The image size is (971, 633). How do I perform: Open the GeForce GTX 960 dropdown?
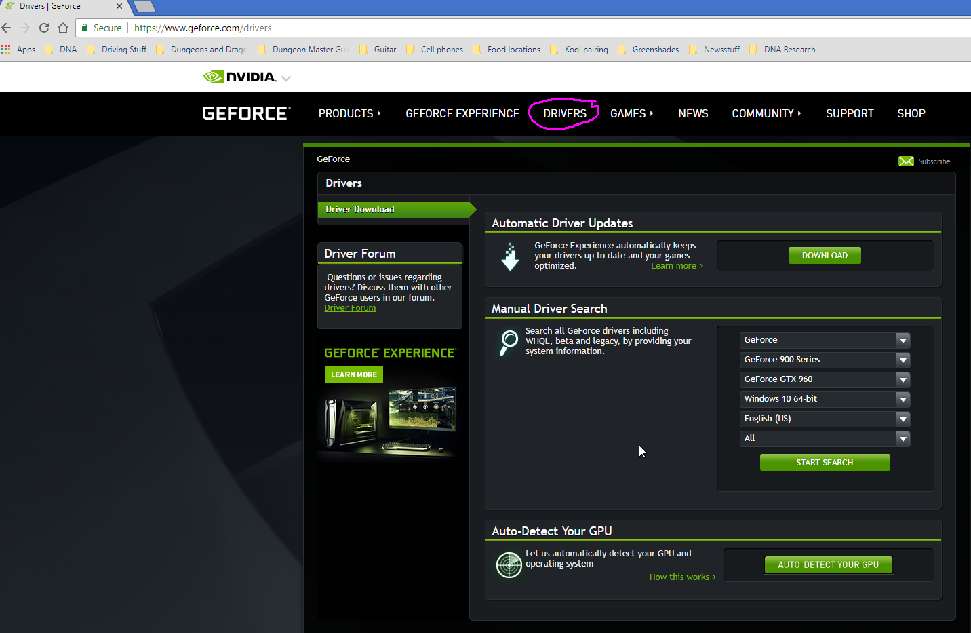click(825, 379)
